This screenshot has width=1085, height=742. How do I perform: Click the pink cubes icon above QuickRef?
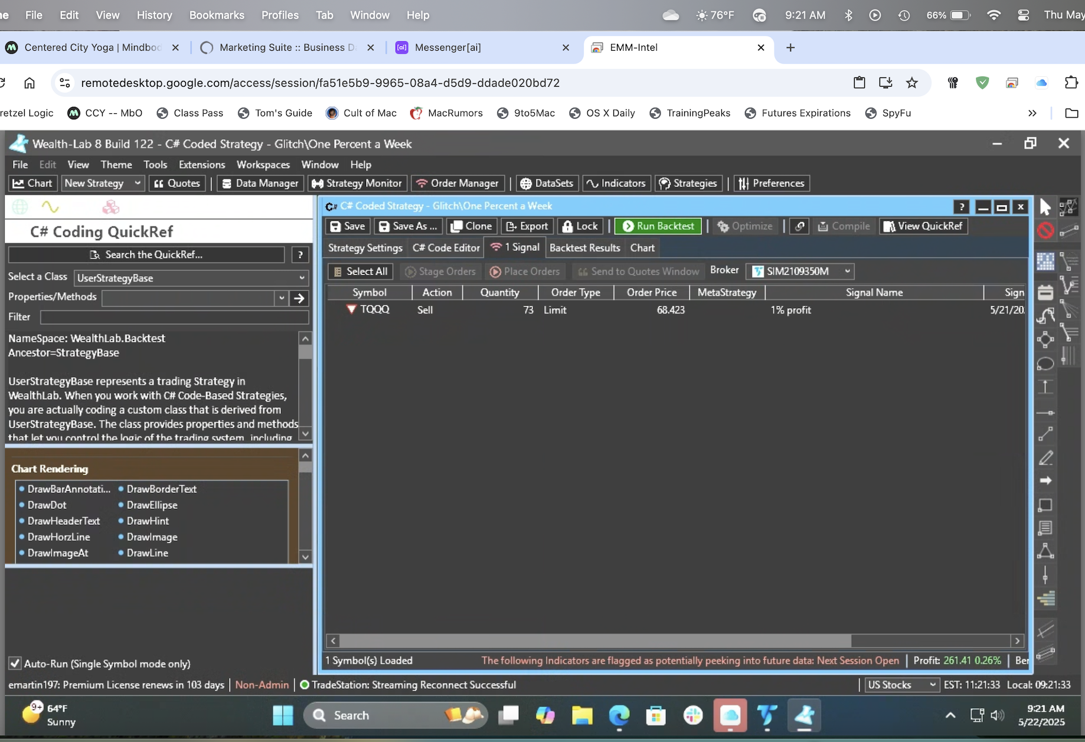[x=110, y=207]
